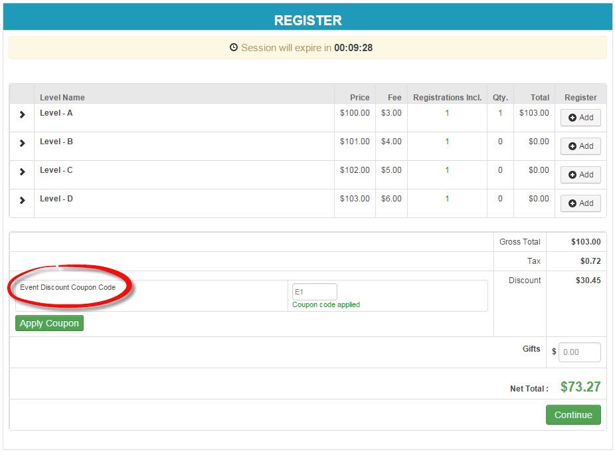The height and width of the screenshot is (452, 615).
Task: Click the Registrations Incl. column header
Action: point(447,98)
